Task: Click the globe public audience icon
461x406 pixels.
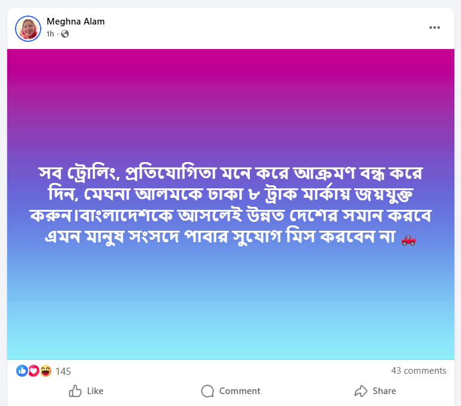Action: pos(65,34)
